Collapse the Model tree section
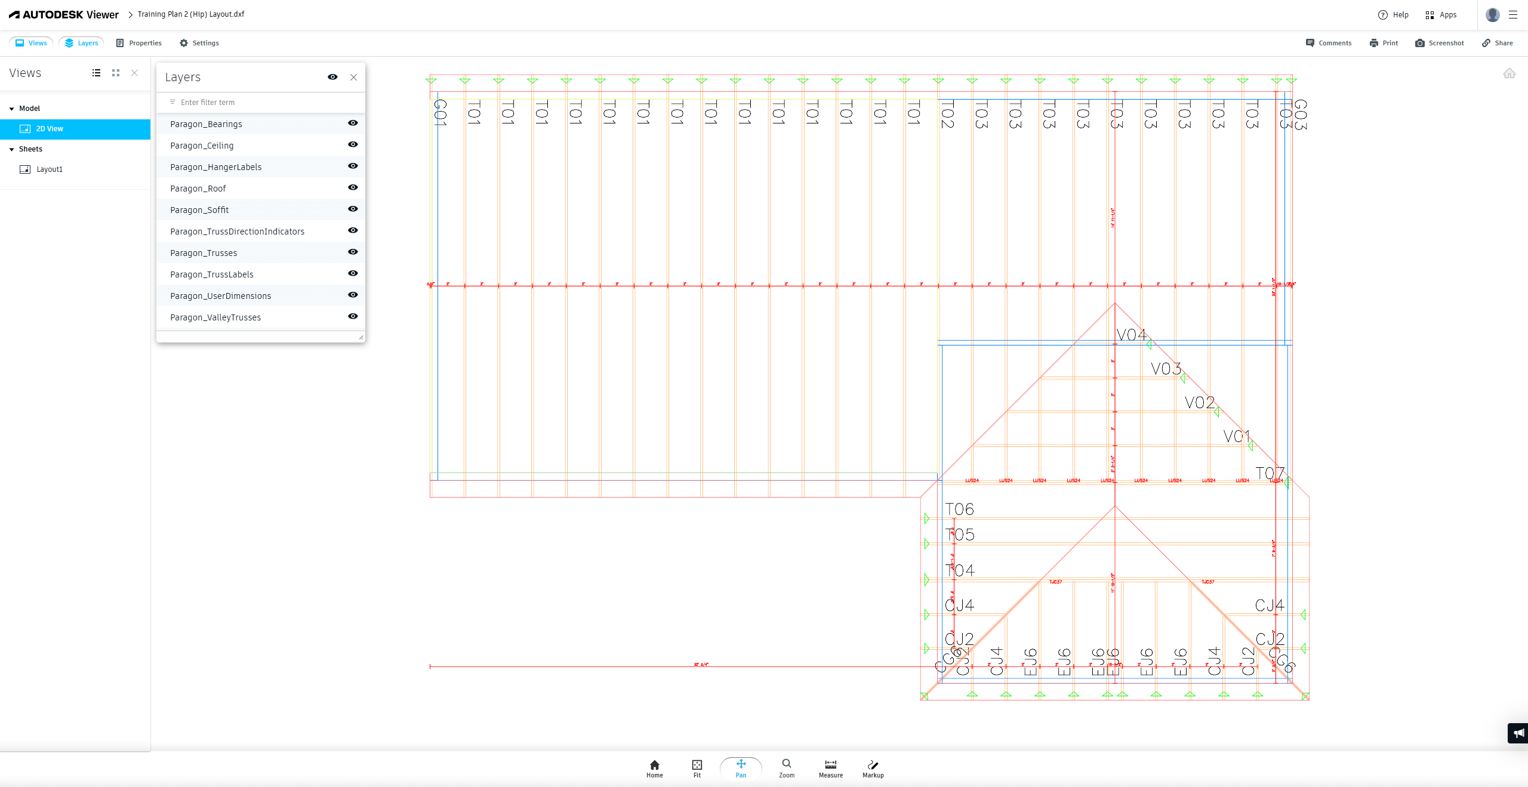 pyautogui.click(x=12, y=109)
